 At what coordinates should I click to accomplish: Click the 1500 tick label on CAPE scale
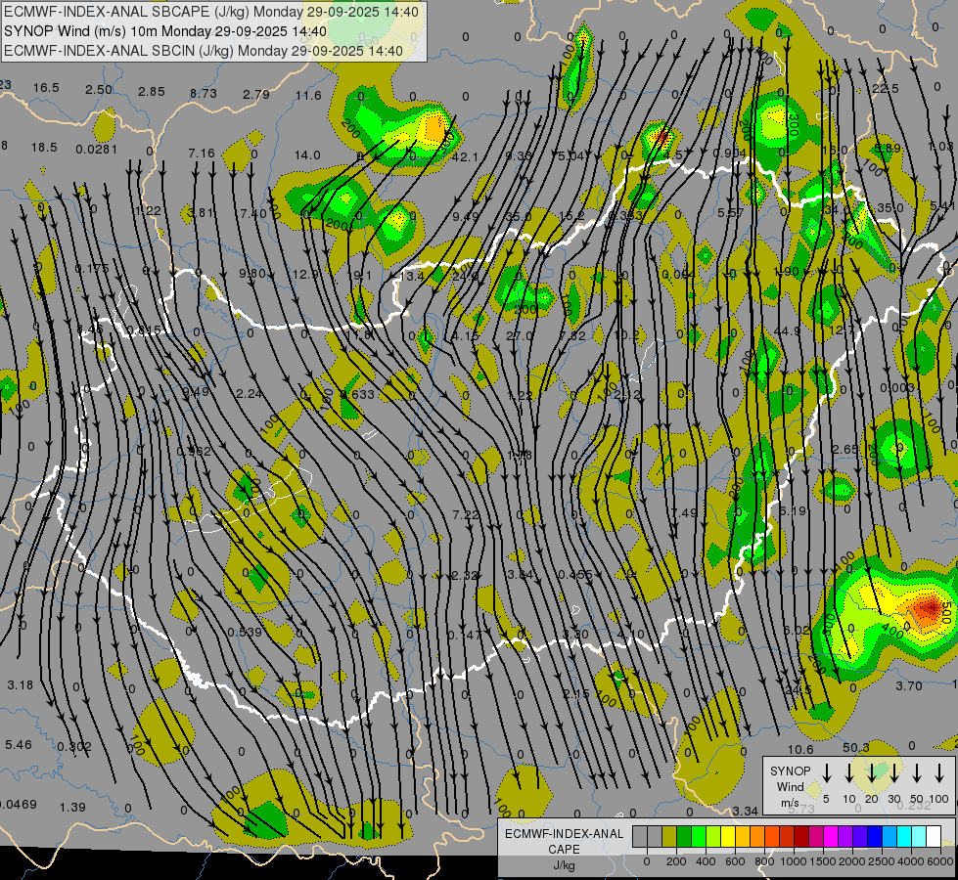[x=823, y=861]
